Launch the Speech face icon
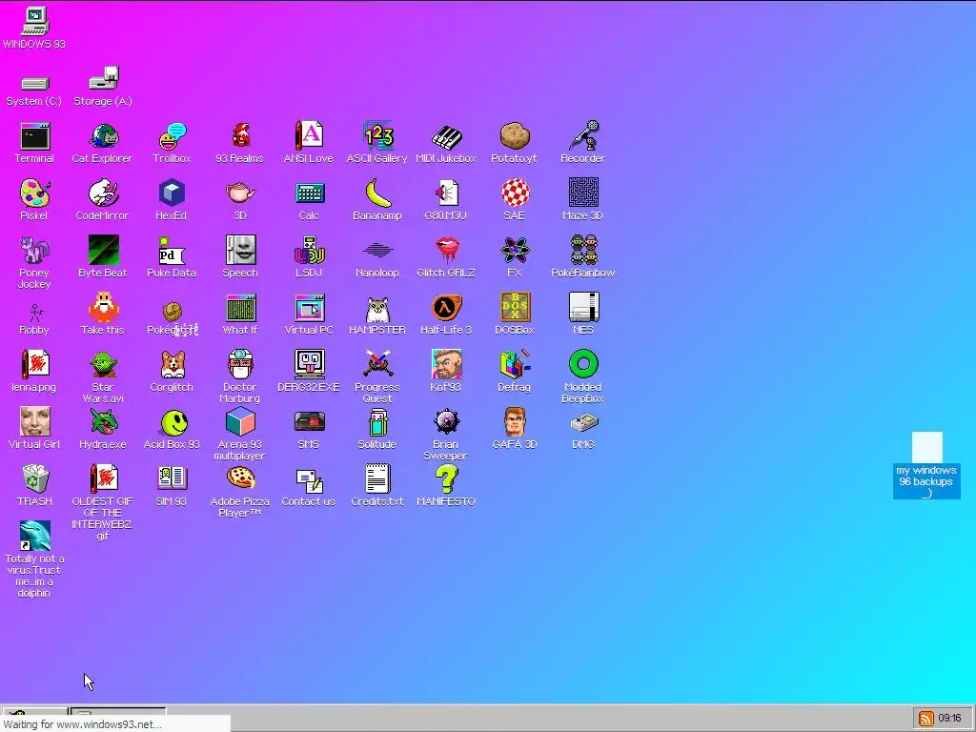Image resolution: width=976 pixels, height=732 pixels. 240,251
